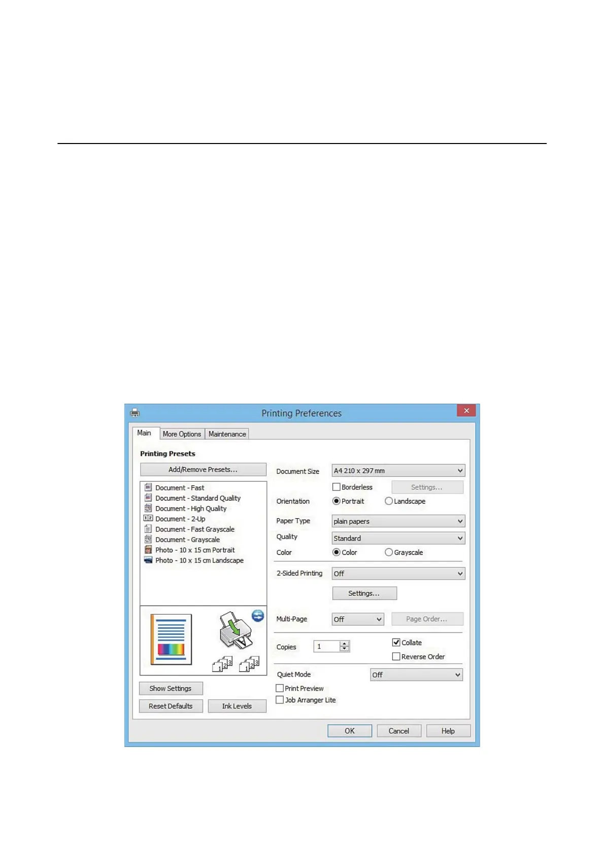Open the Paper Type dropdown
604x854 pixels.
click(x=398, y=521)
